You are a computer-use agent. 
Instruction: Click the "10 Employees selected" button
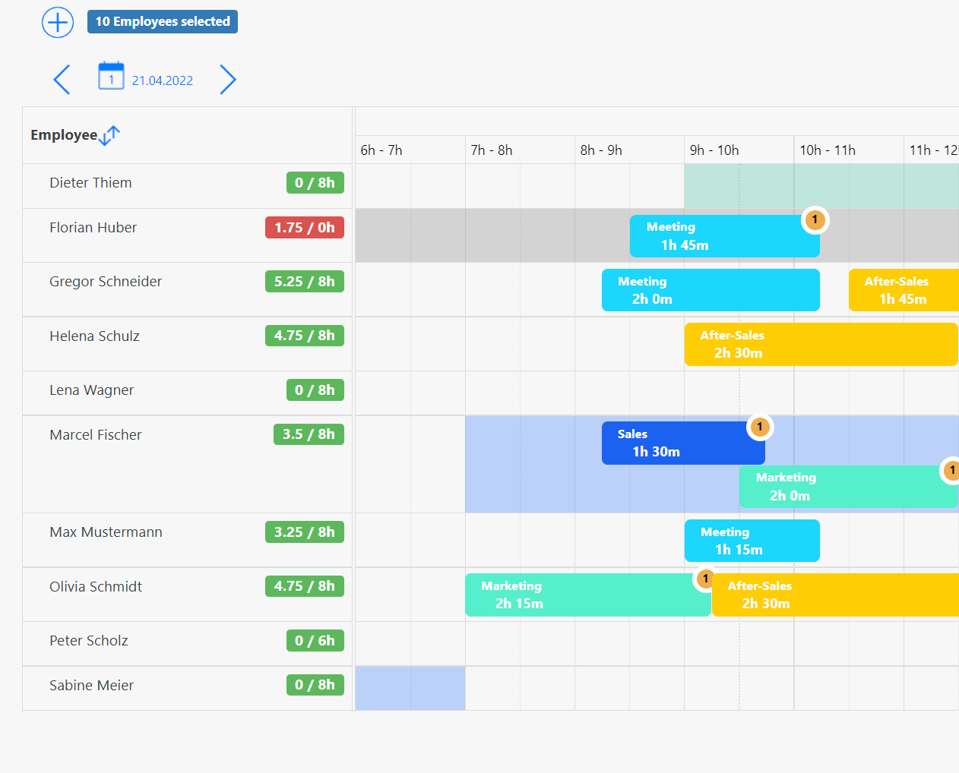(x=162, y=21)
